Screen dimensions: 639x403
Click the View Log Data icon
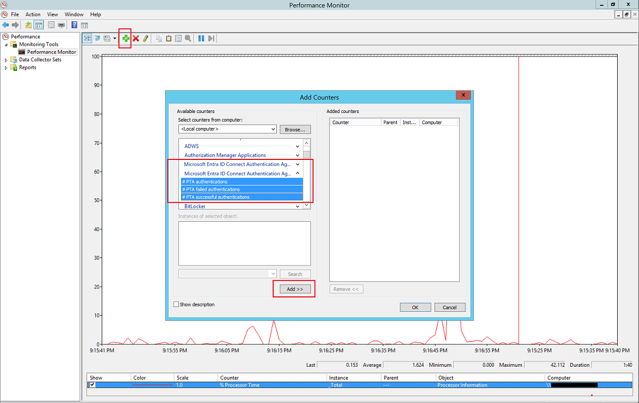point(97,38)
